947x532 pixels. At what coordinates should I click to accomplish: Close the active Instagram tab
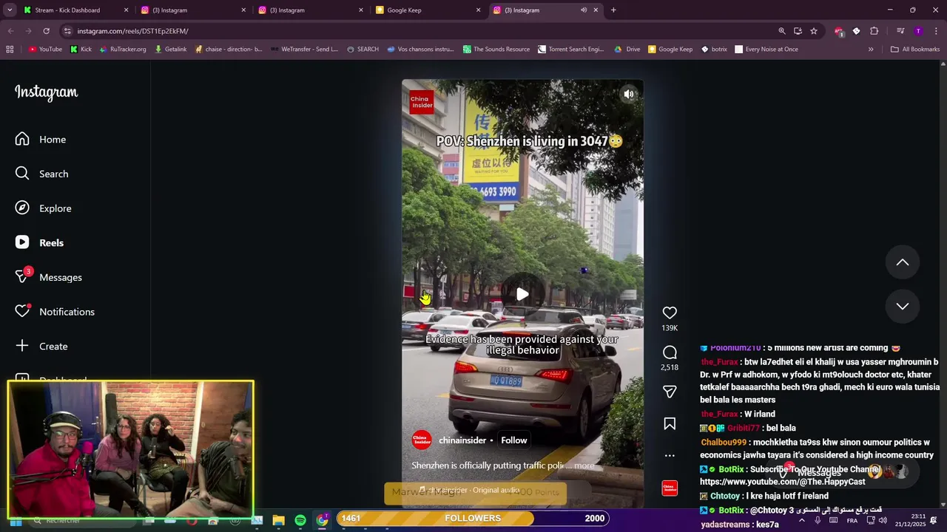[596, 10]
